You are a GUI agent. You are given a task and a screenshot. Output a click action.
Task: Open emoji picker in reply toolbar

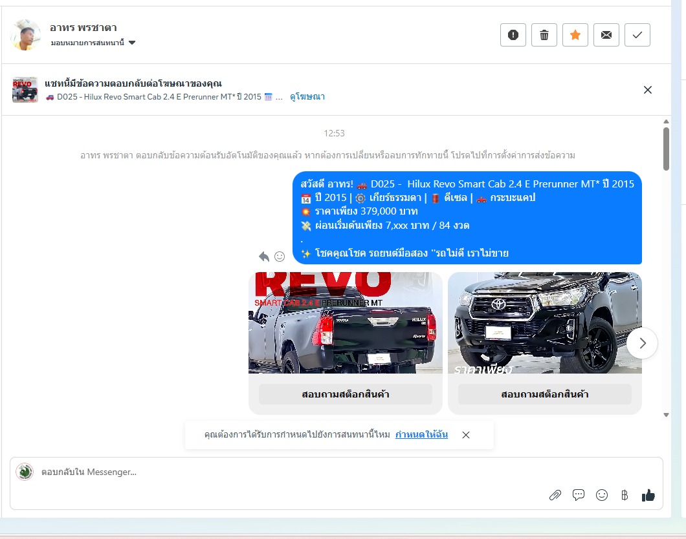tap(602, 495)
